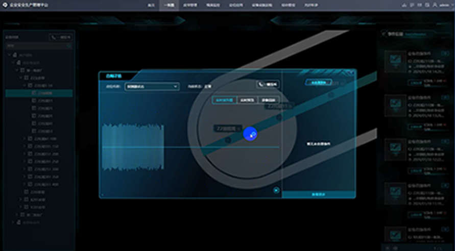Click the platform logo in the header
This screenshot has height=251, width=455.
click(5, 5)
